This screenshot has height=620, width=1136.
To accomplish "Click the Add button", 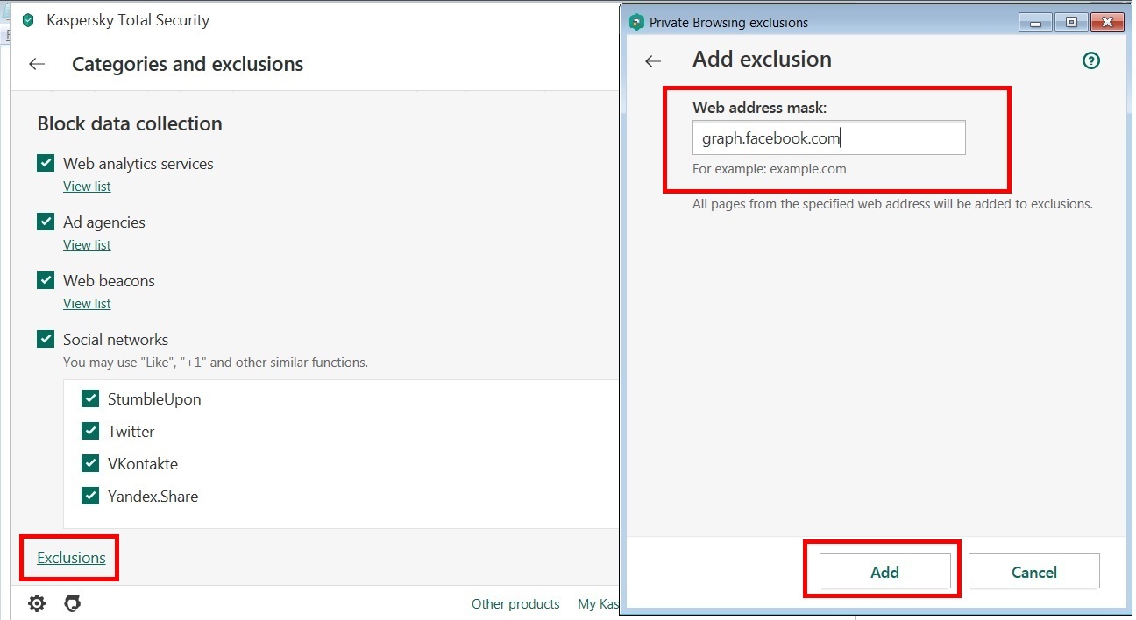I will 884,572.
